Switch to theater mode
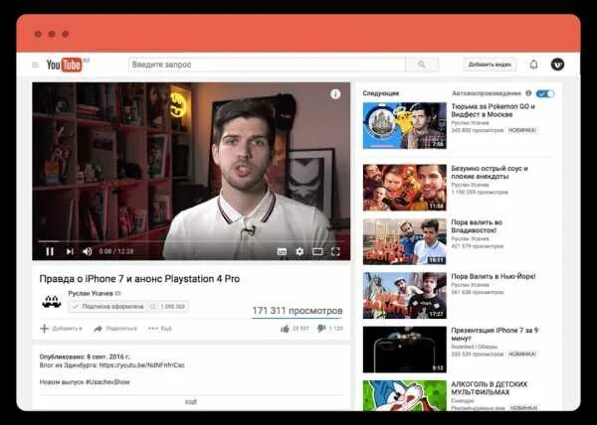This screenshot has height=425, width=597. pyautogui.click(x=317, y=252)
